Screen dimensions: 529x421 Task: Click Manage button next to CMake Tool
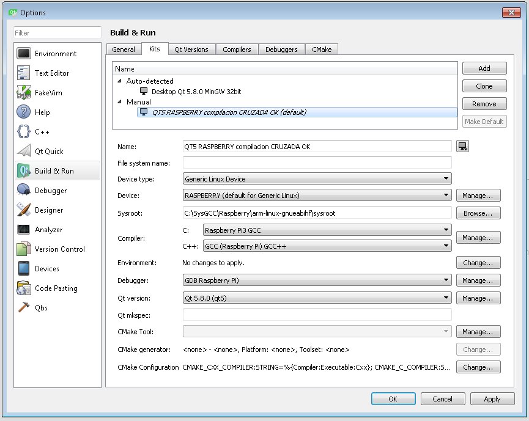pos(478,332)
